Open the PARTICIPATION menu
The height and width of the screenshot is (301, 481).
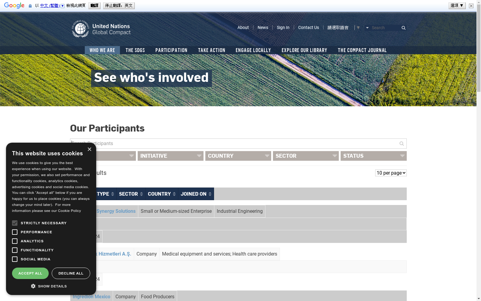point(171,50)
